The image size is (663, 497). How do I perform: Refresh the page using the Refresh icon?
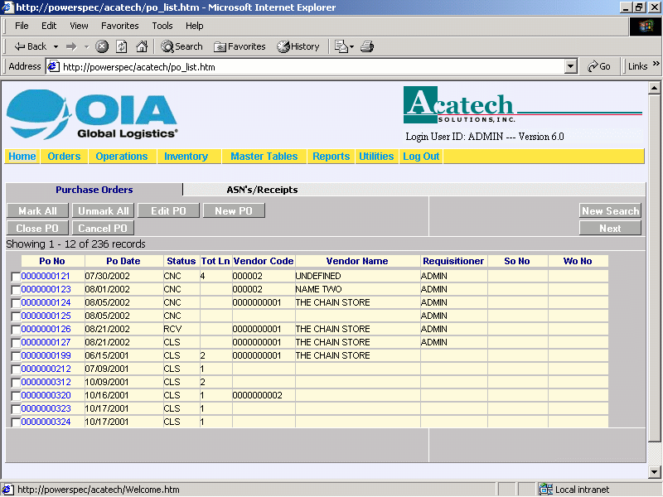(122, 46)
